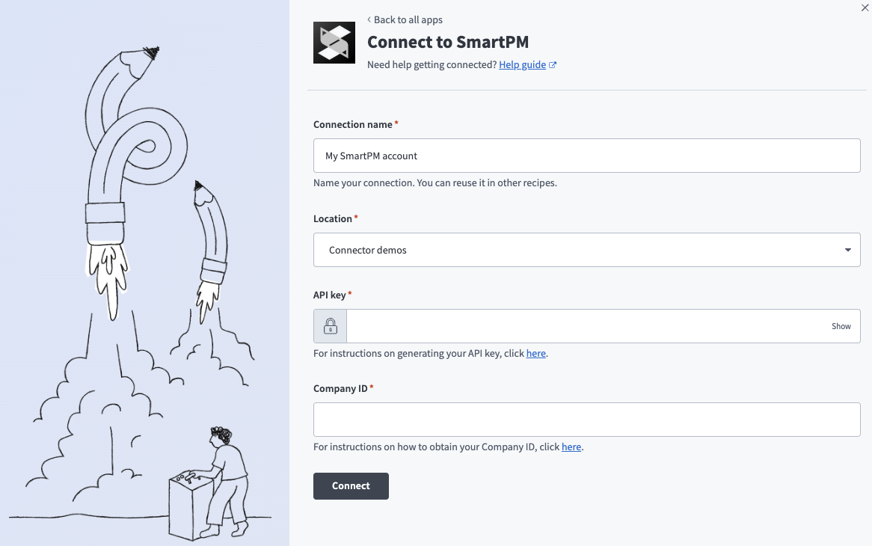Click the red asterisk next to API key
The width and height of the screenshot is (872, 546).
coord(349,292)
